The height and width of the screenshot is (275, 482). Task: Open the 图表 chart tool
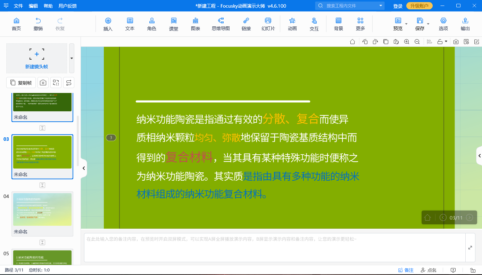[196, 24]
